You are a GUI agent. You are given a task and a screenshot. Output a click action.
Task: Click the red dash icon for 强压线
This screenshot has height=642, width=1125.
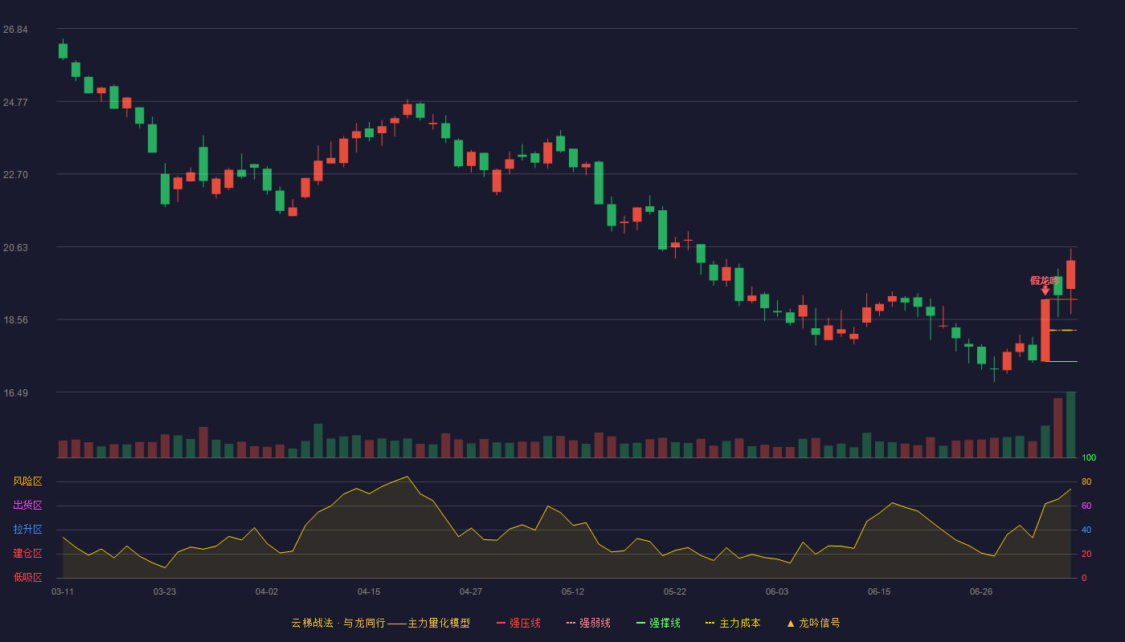point(501,623)
